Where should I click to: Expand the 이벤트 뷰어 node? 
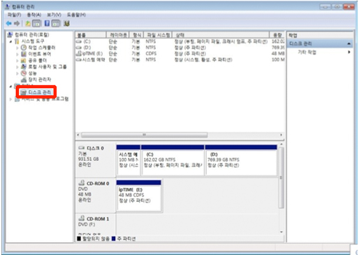(17, 54)
